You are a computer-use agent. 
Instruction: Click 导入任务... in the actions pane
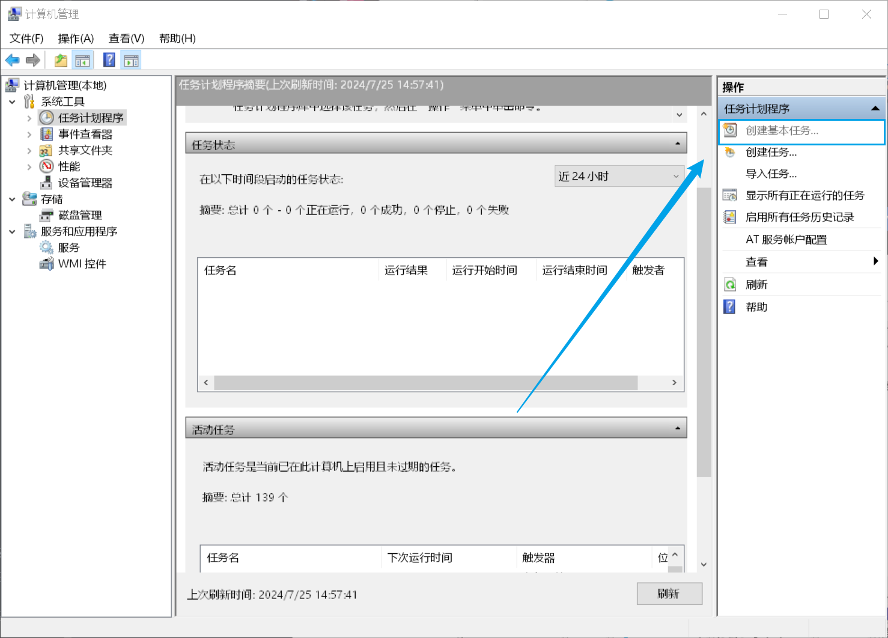coord(771,174)
